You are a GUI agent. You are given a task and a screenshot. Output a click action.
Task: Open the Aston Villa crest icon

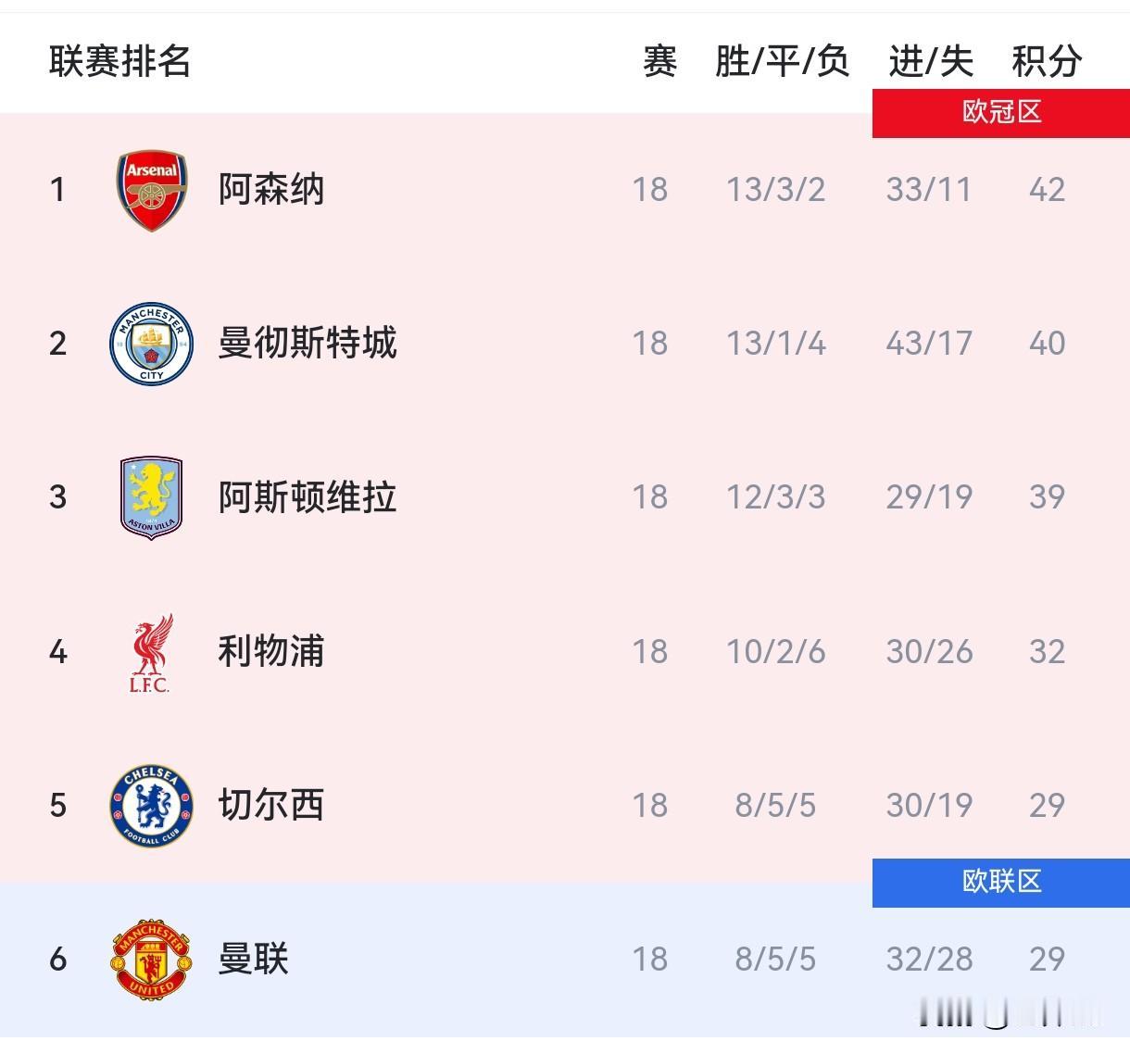point(152,498)
